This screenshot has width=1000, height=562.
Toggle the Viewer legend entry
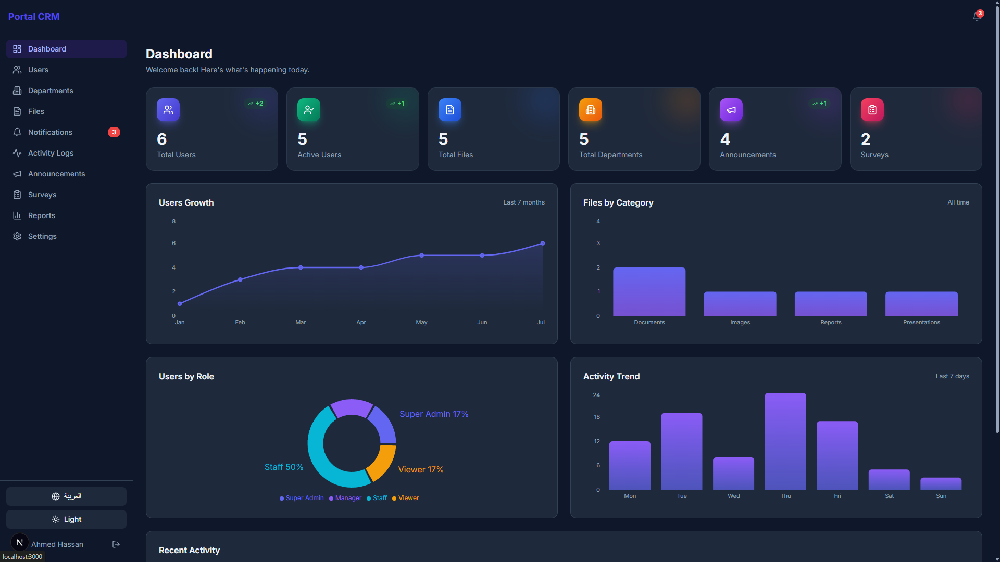pos(406,498)
